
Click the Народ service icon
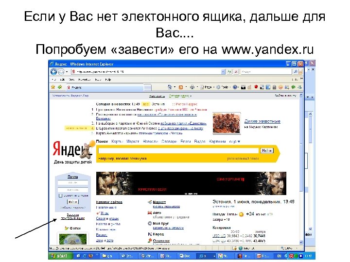[150, 234]
